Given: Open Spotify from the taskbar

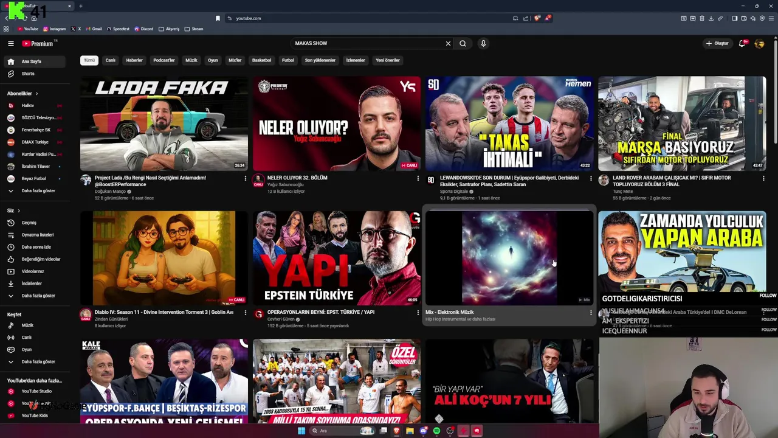Looking at the screenshot, I should click(x=436, y=431).
